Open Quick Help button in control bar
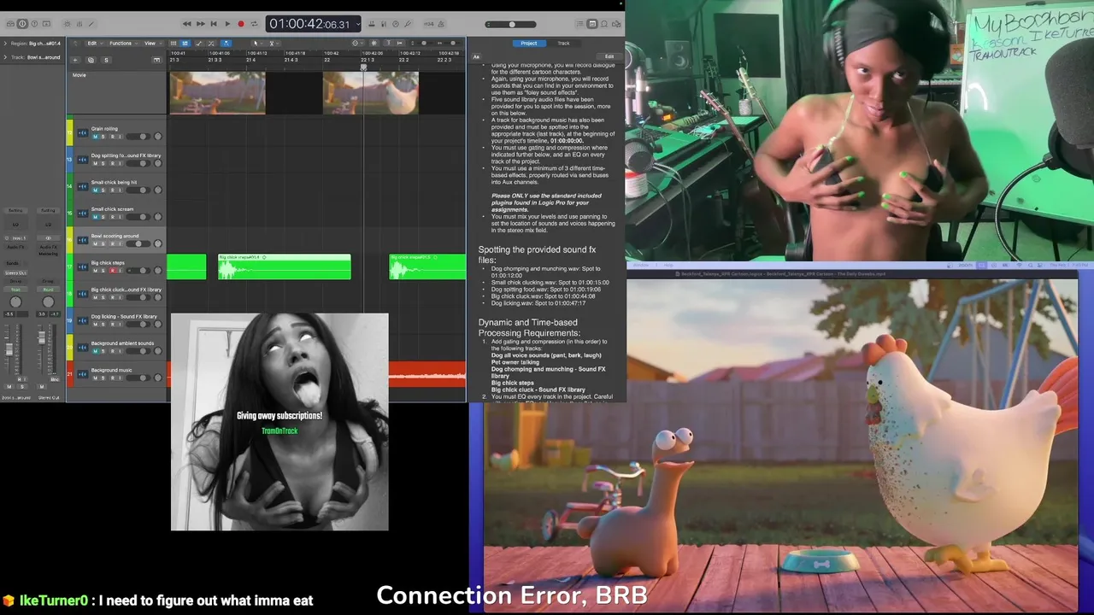 34,24
